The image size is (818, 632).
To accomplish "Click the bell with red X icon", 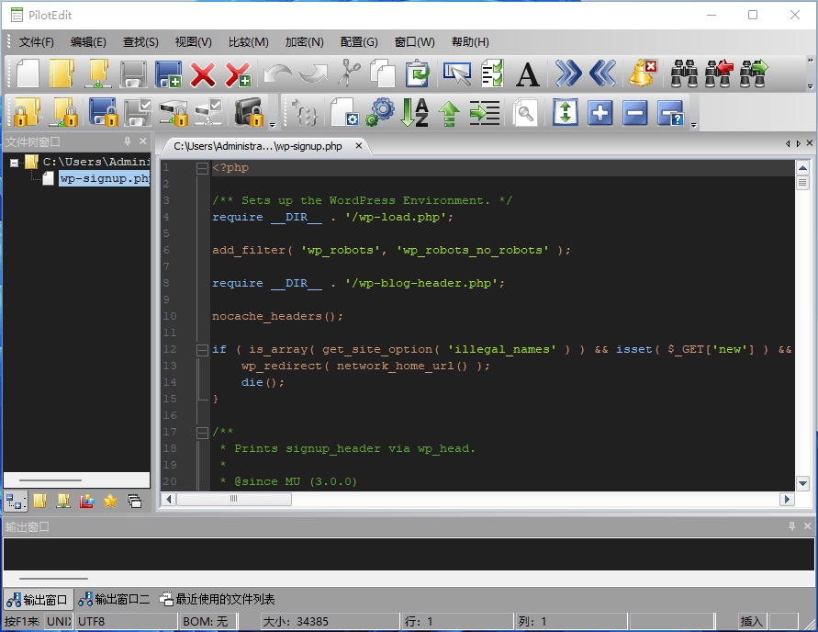I will tap(643, 73).
